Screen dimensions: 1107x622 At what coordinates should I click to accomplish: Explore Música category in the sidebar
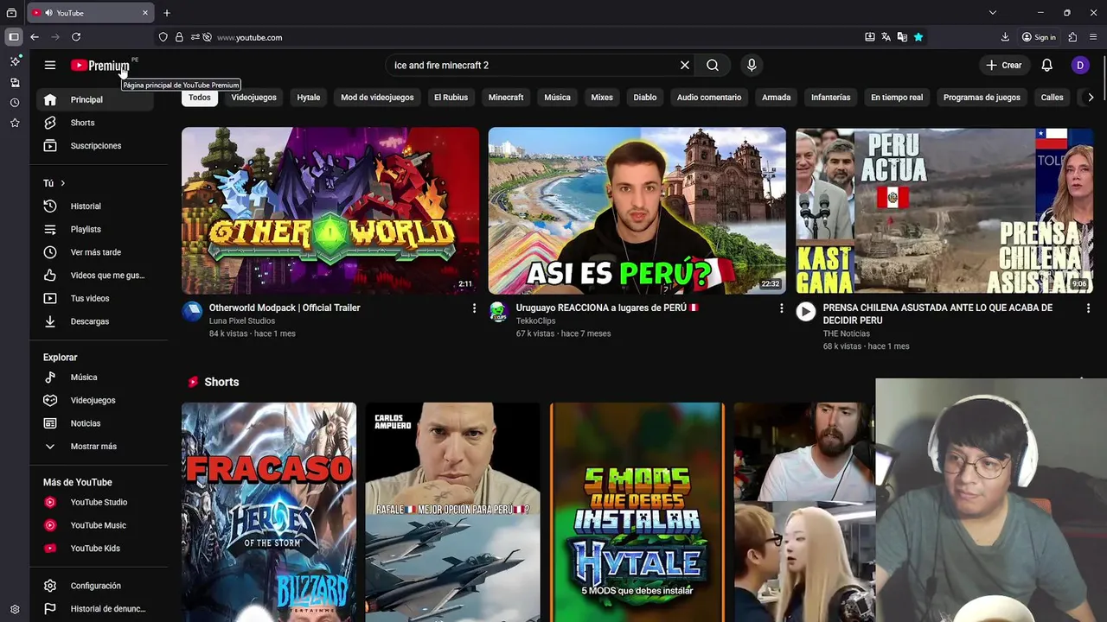pos(95,378)
